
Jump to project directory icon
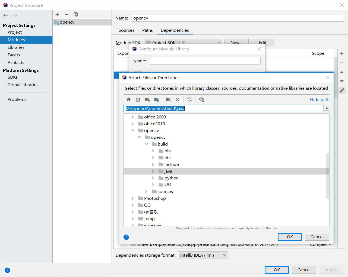147,99
